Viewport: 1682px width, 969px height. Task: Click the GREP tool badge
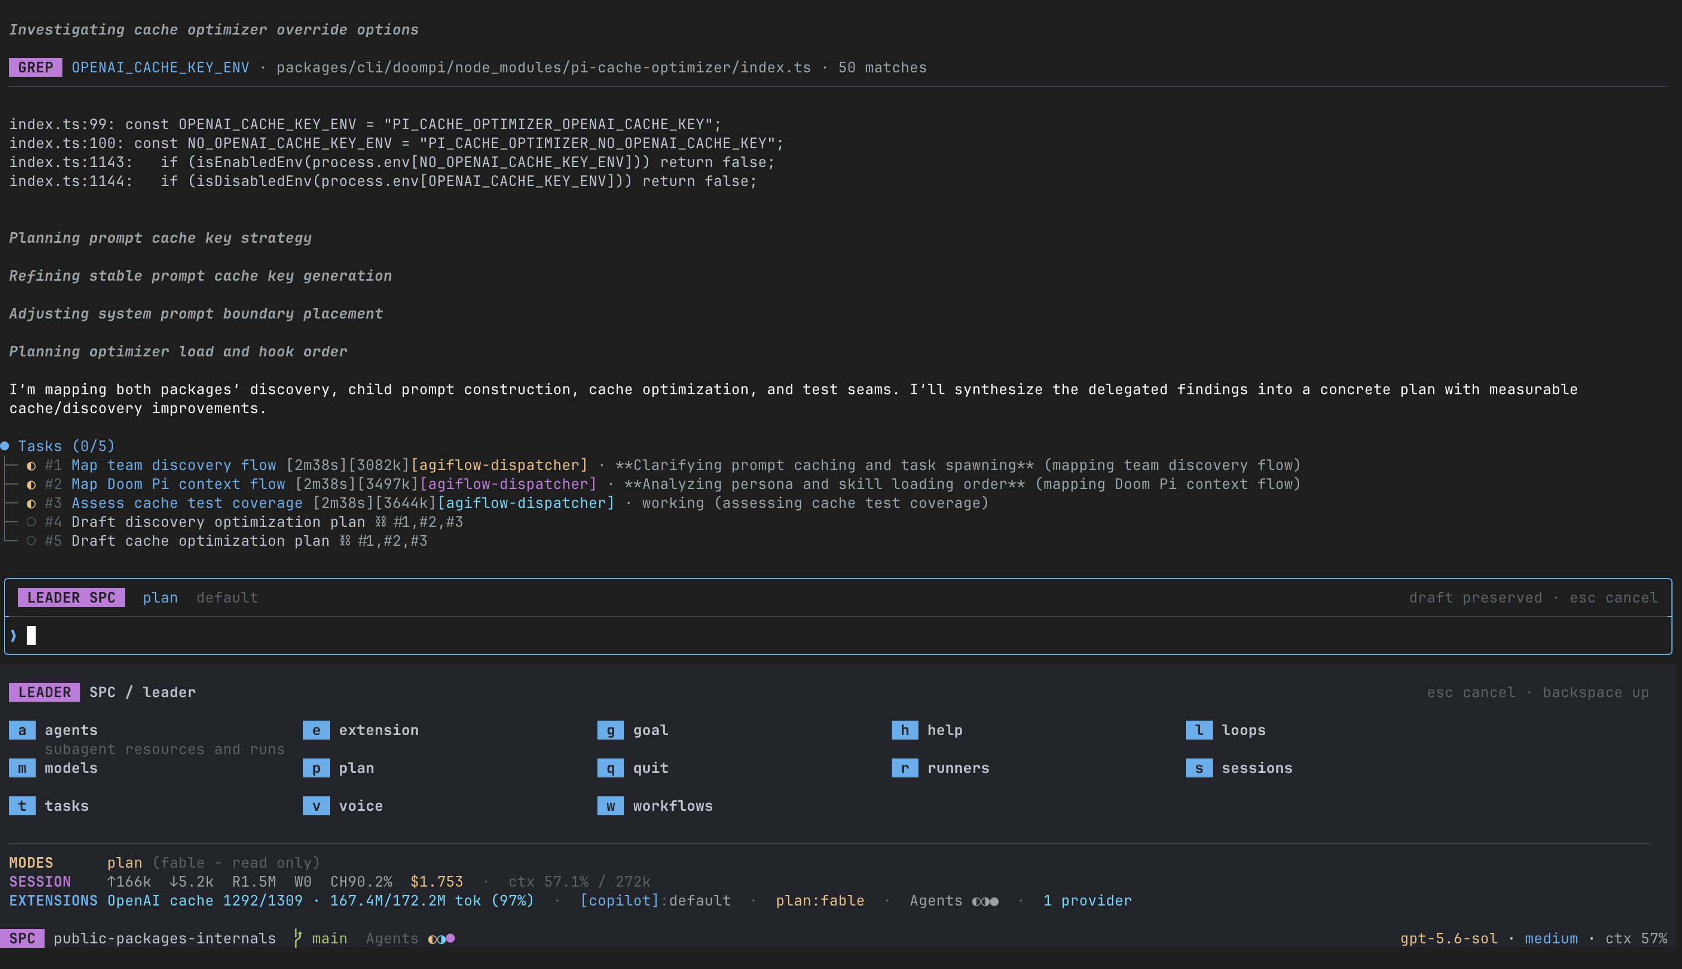pyautogui.click(x=35, y=68)
